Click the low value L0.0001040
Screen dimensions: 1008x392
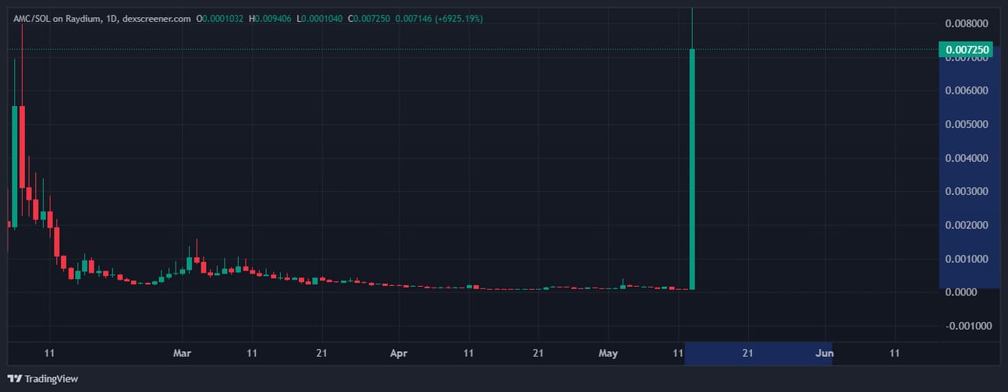(x=321, y=18)
